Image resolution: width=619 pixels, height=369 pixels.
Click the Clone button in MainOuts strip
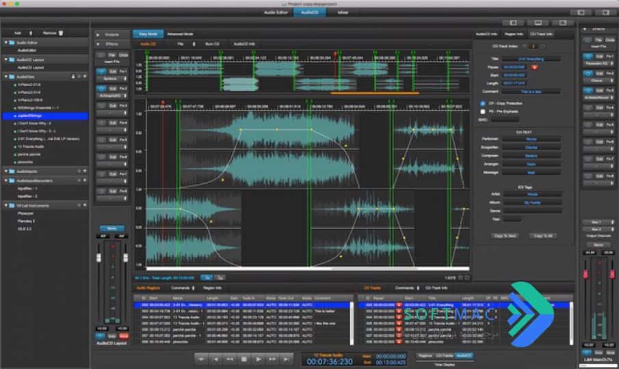tap(610, 40)
